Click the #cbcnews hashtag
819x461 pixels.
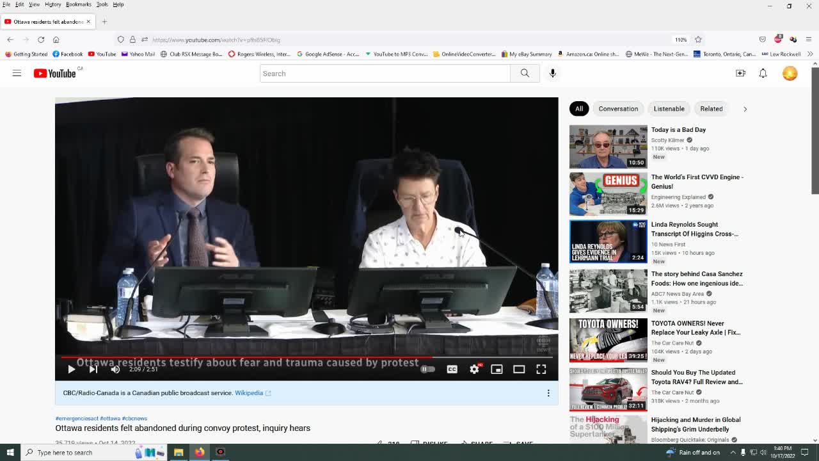pos(134,419)
